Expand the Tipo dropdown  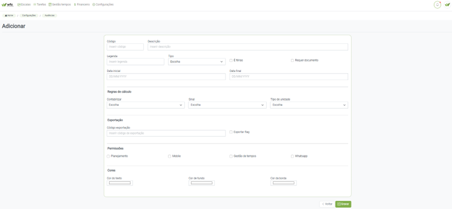point(196,62)
